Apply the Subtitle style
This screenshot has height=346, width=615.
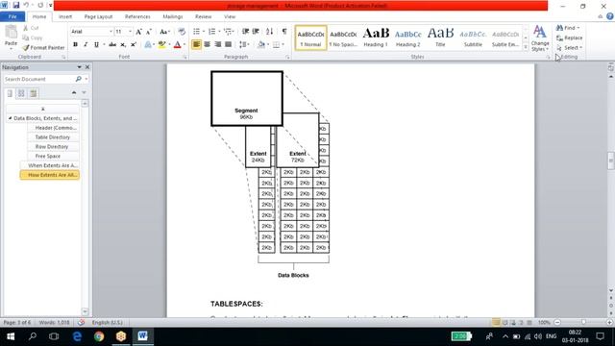[473, 38]
